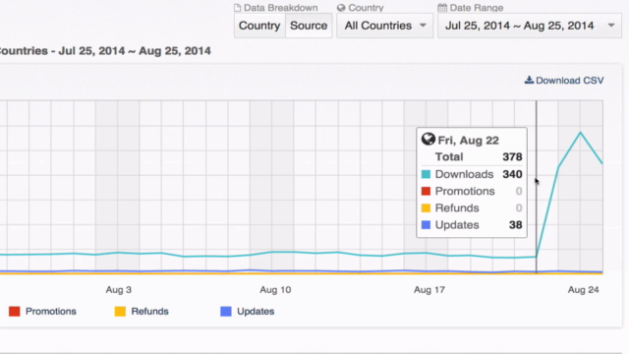Switch data breakdown to Country

259,26
